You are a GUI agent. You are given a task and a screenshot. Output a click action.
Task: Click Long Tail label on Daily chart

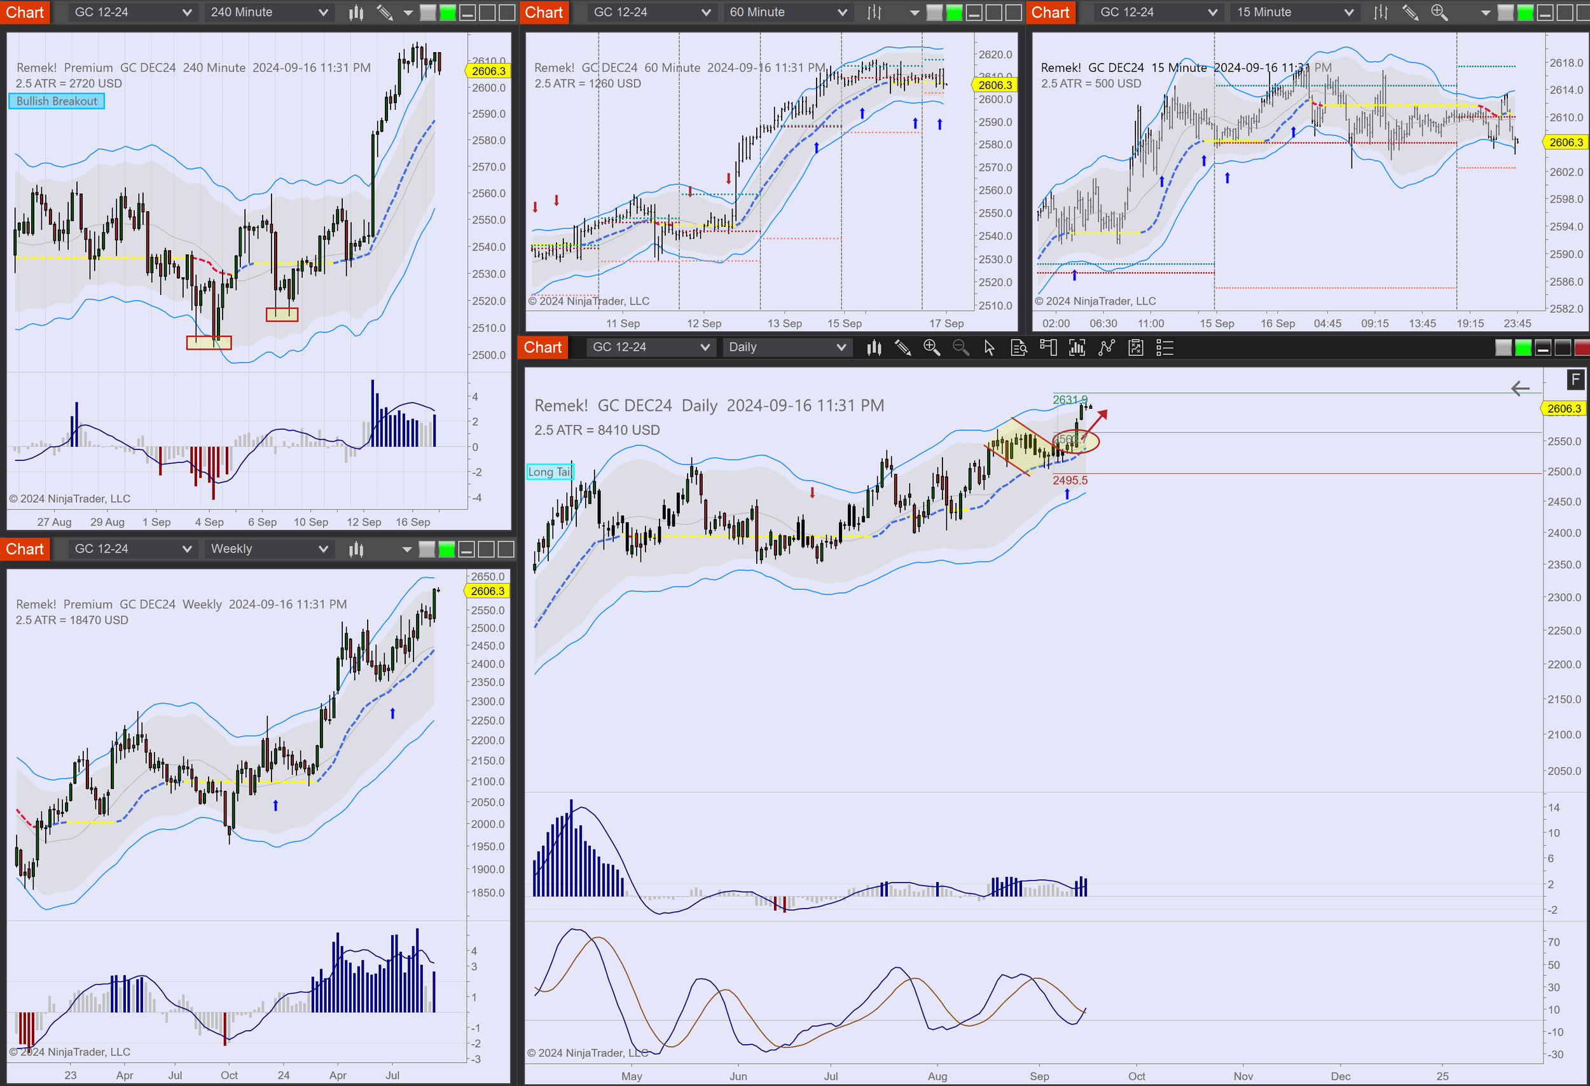pos(550,472)
